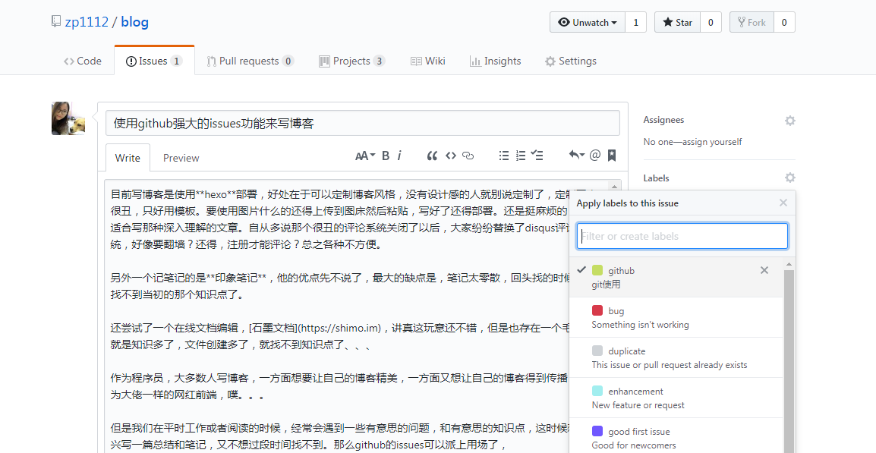This screenshot has height=453, width=876.
Task: Star the repository
Action: point(677,22)
